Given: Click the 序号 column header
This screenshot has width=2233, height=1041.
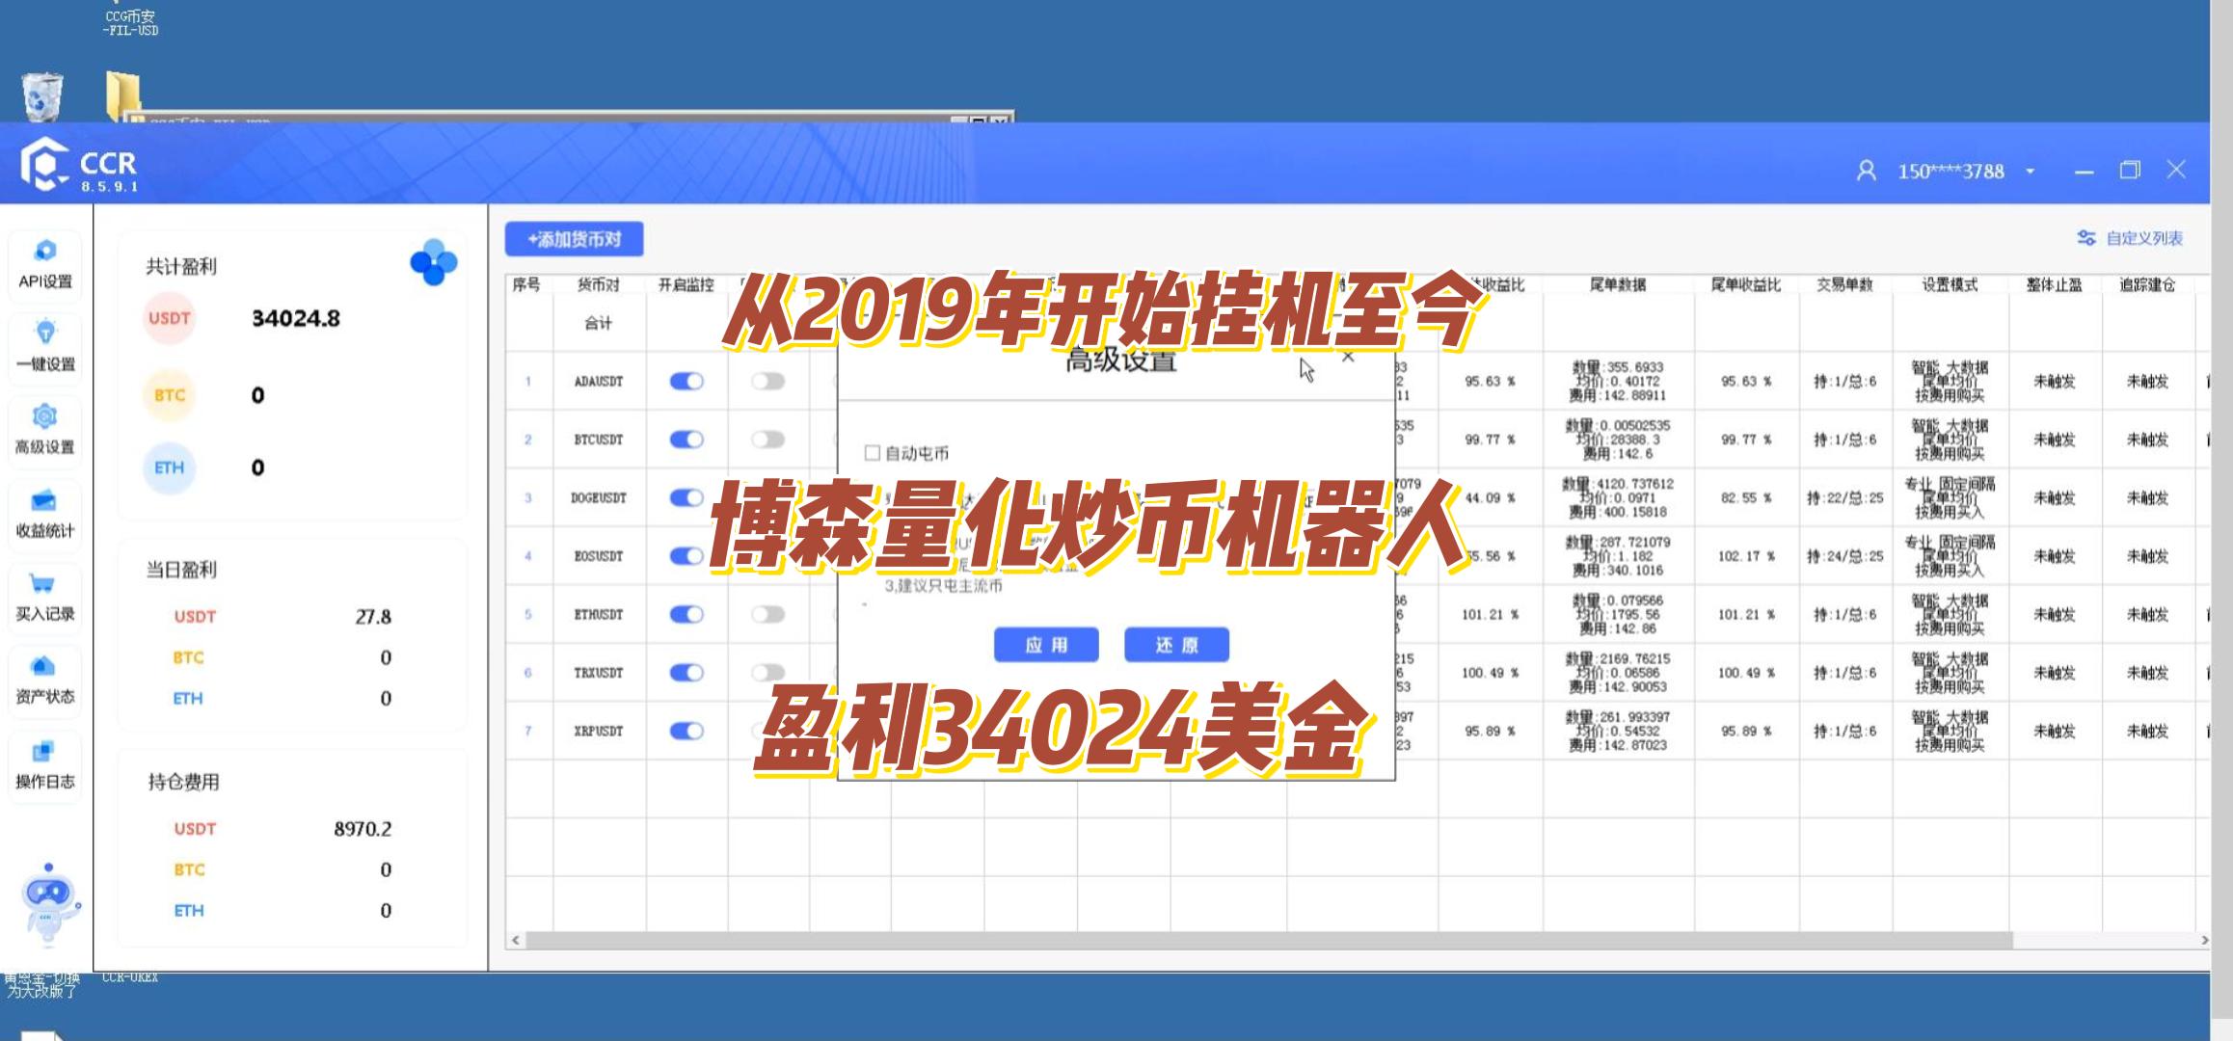Looking at the screenshot, I should tap(526, 284).
